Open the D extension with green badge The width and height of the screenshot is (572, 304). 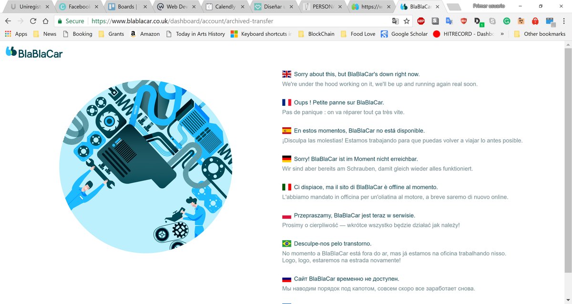pyautogui.click(x=478, y=21)
